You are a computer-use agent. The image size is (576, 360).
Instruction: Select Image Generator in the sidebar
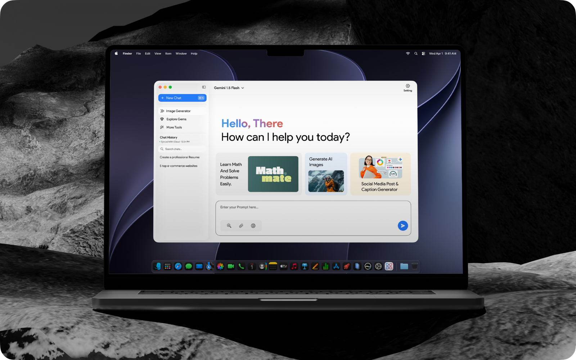(182, 111)
